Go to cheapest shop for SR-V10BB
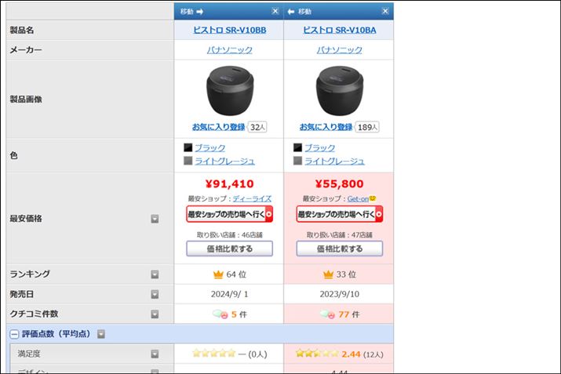561x374 pixels. coord(229,213)
